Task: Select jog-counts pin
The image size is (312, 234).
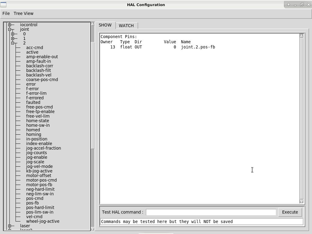Action: pos(37,153)
